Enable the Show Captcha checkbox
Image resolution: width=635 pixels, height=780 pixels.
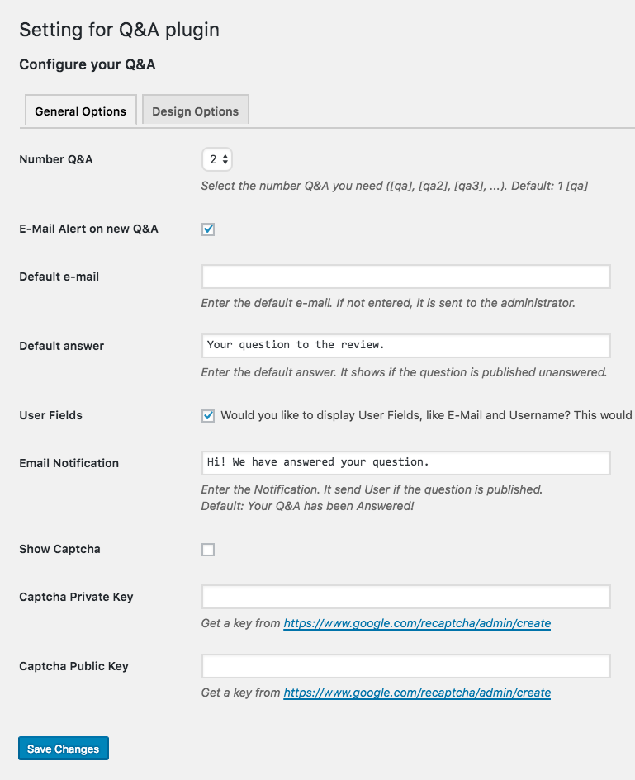pyautogui.click(x=208, y=550)
